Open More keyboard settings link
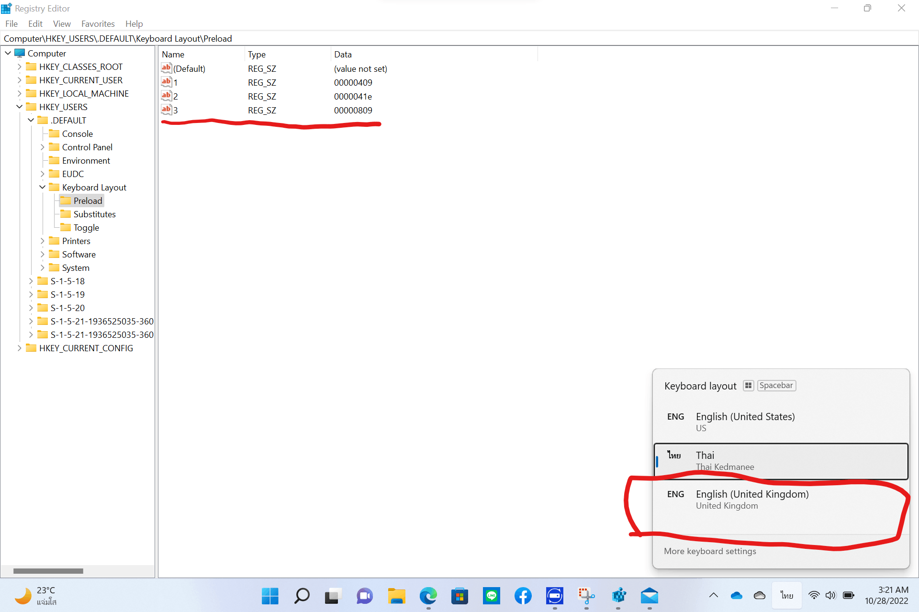The height and width of the screenshot is (612, 919). point(710,551)
